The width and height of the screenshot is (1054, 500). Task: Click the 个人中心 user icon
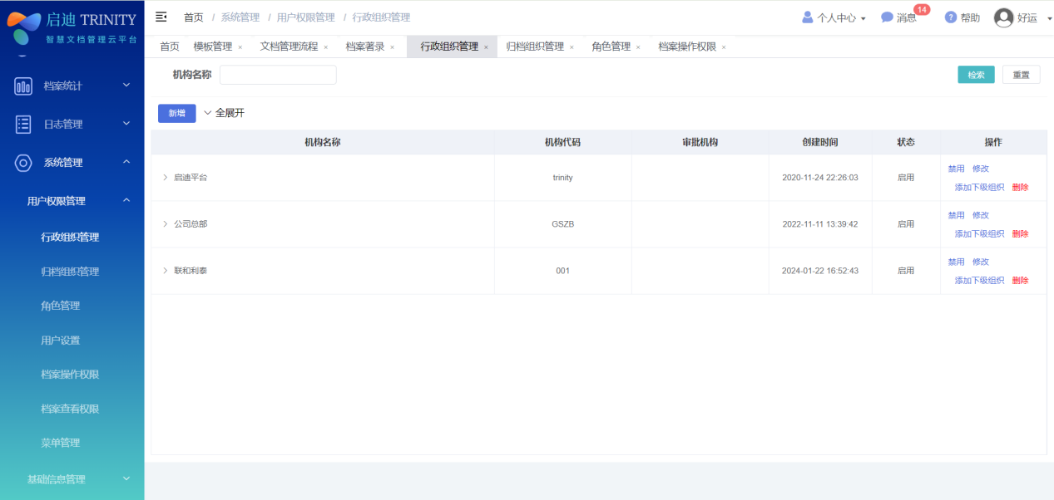click(x=807, y=17)
